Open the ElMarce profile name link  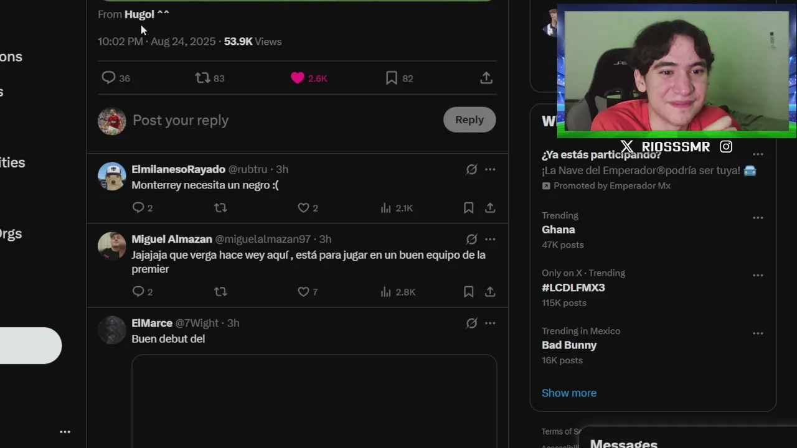[x=152, y=323]
